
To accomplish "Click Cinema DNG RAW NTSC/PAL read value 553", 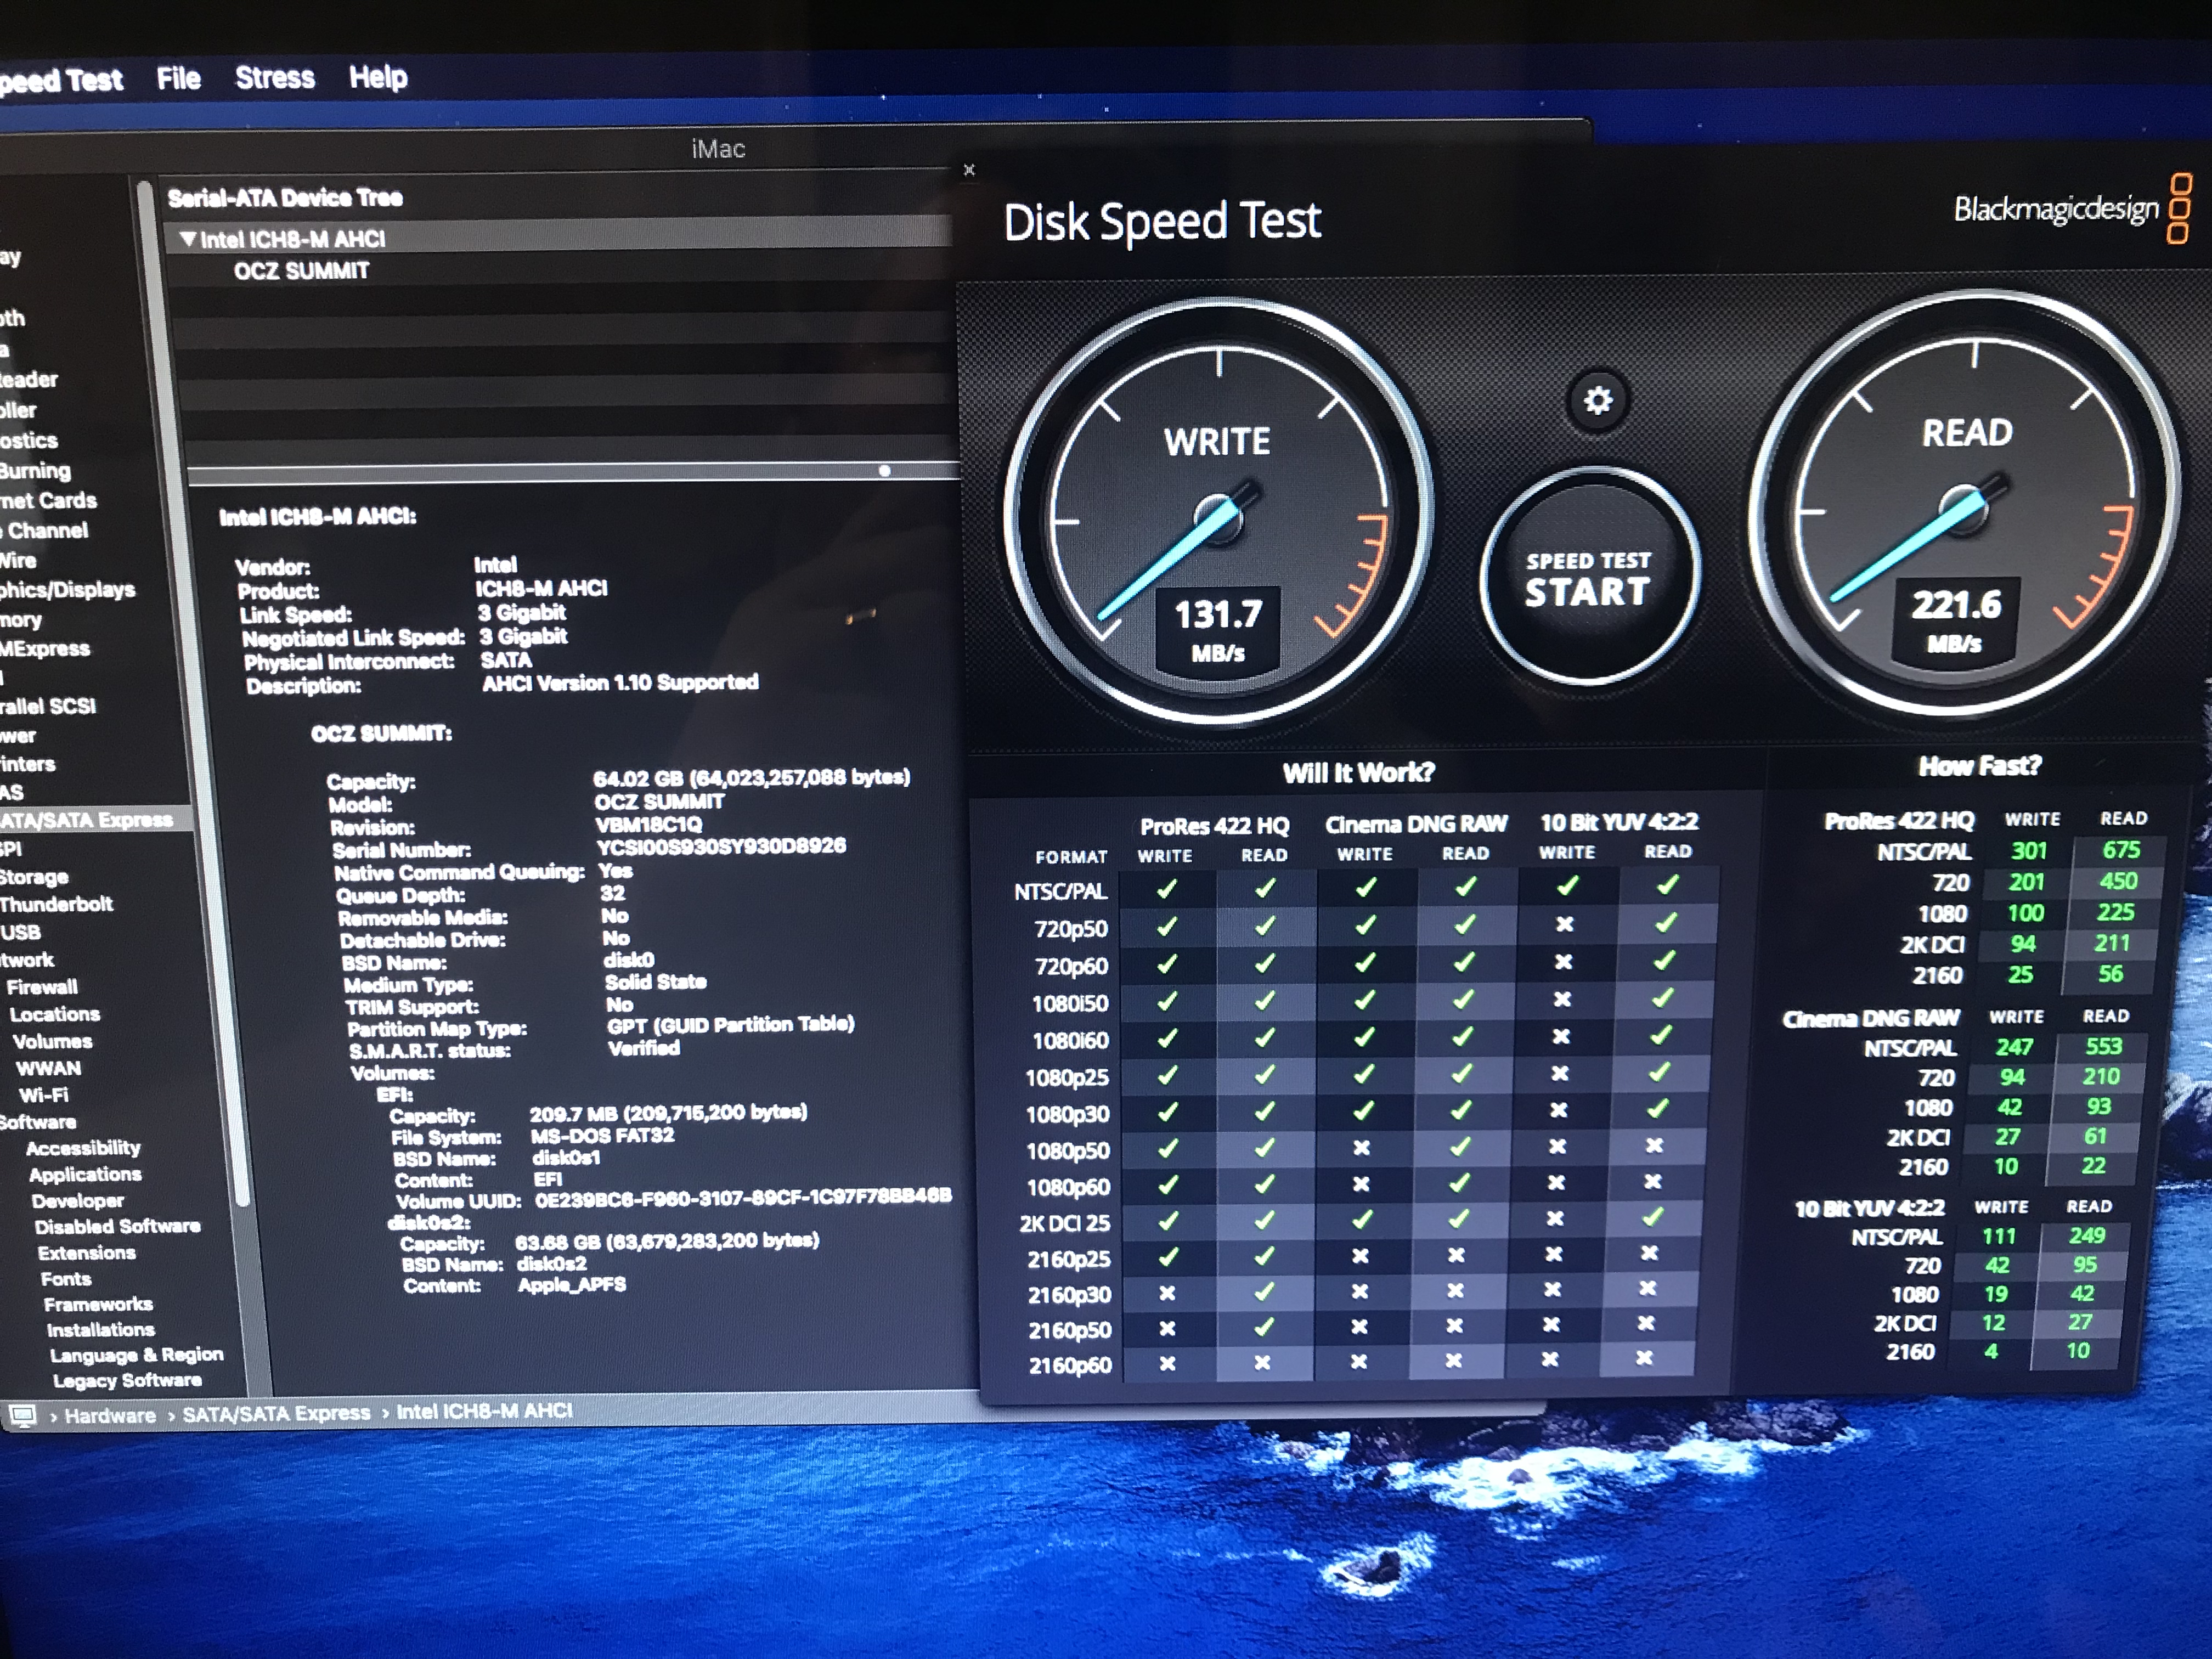I will click(x=2103, y=1046).
